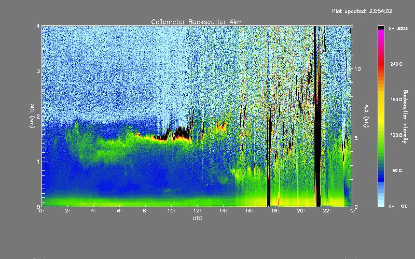Viewport: 415px width, 259px height.
Task: Click the "18:" UTC tick label
Action: [x=275, y=211]
